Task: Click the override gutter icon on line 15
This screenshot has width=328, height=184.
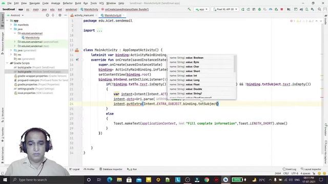Action: [77, 60]
